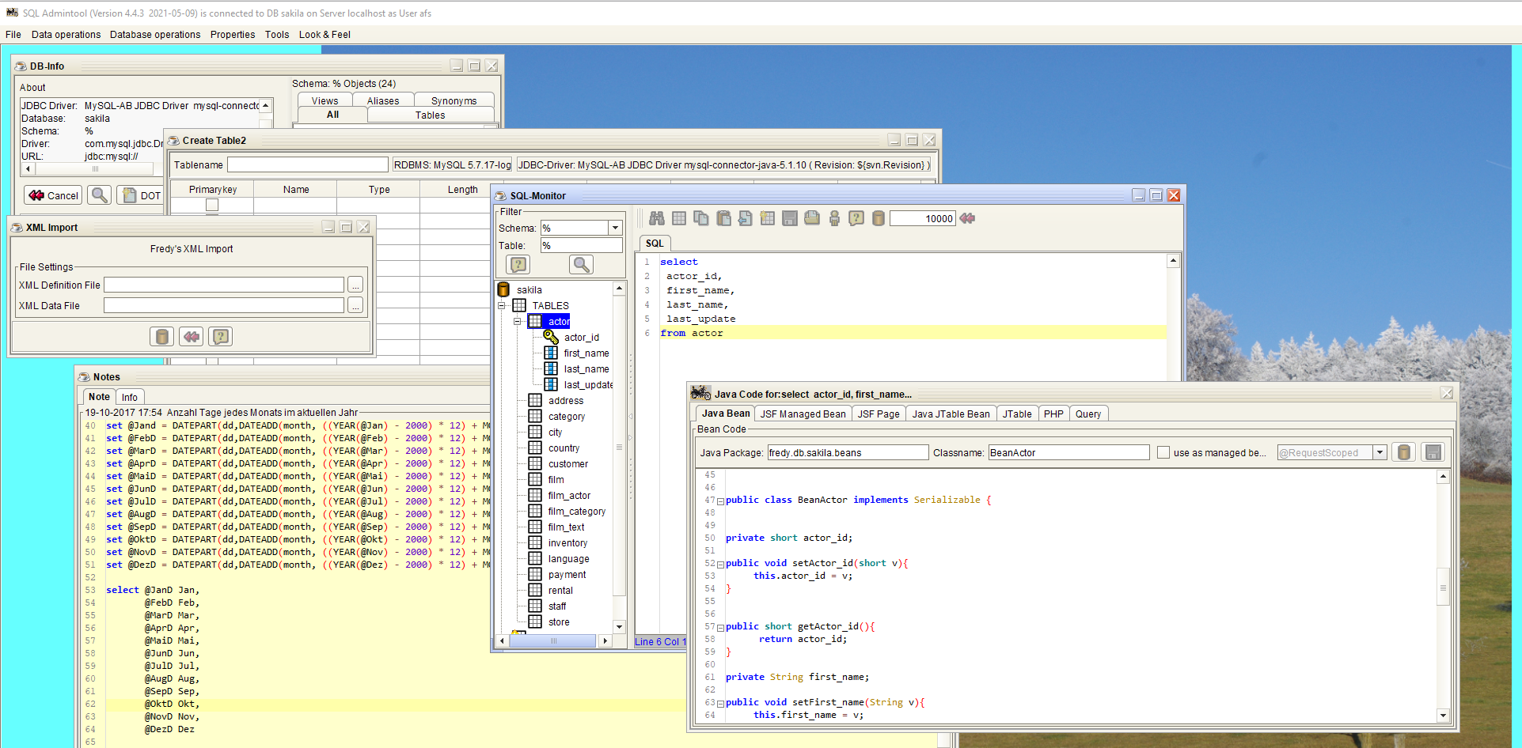Screen dimensions: 1522x748
Task: Check the Primarykey checkbox in Create Table2
Action: tap(212, 206)
